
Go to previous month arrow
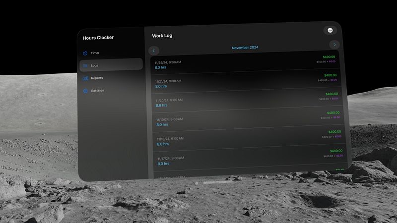click(154, 51)
